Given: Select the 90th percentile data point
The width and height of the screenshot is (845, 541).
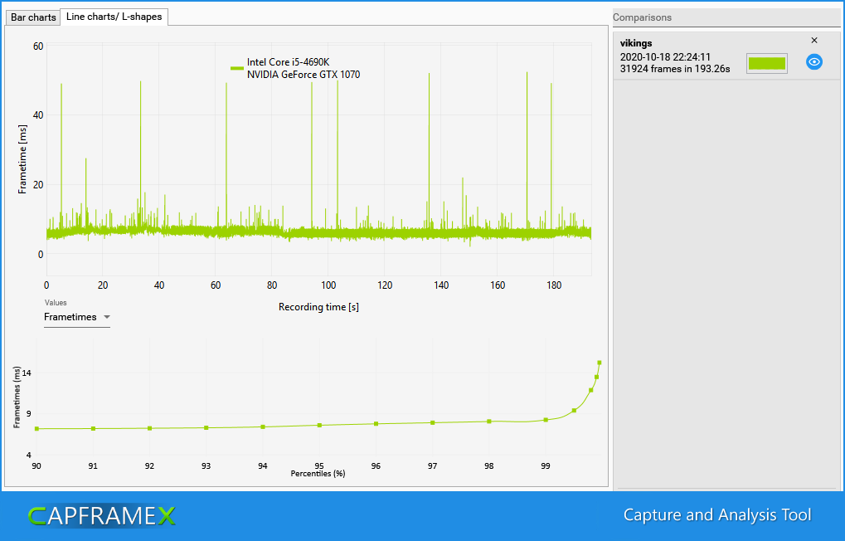Looking at the screenshot, I should click(36, 429).
